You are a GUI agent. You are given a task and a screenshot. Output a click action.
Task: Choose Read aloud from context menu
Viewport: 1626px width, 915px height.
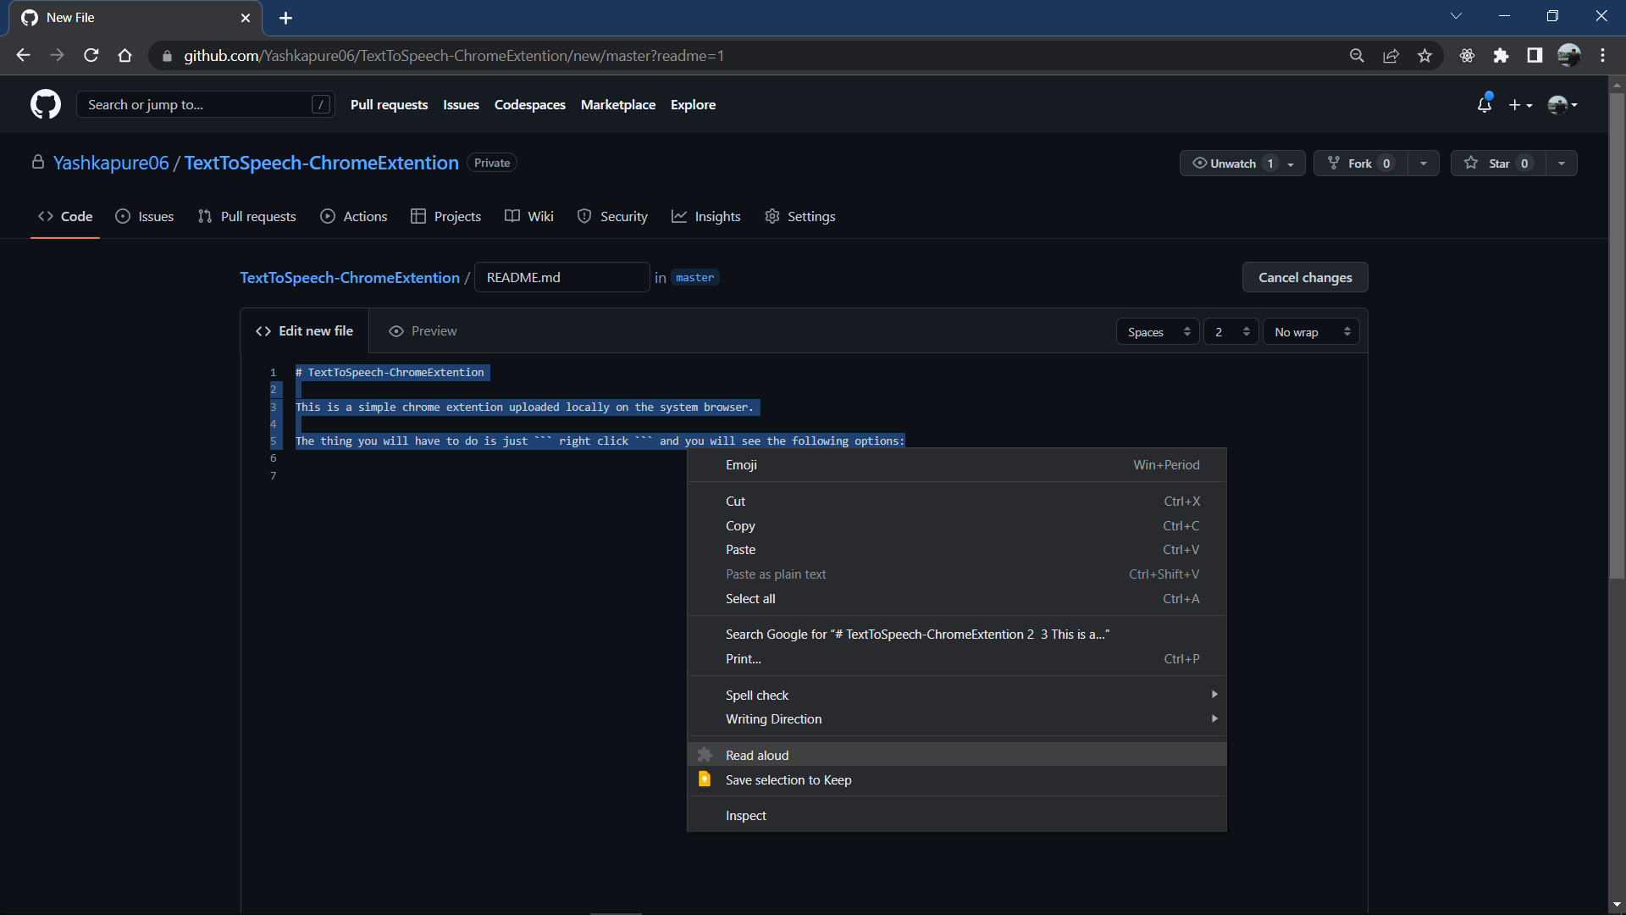757,755
